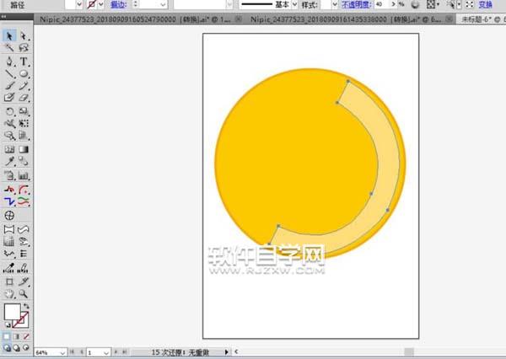506x359 pixels.
Task: Select the Eyedropper tool
Action: tap(9, 161)
